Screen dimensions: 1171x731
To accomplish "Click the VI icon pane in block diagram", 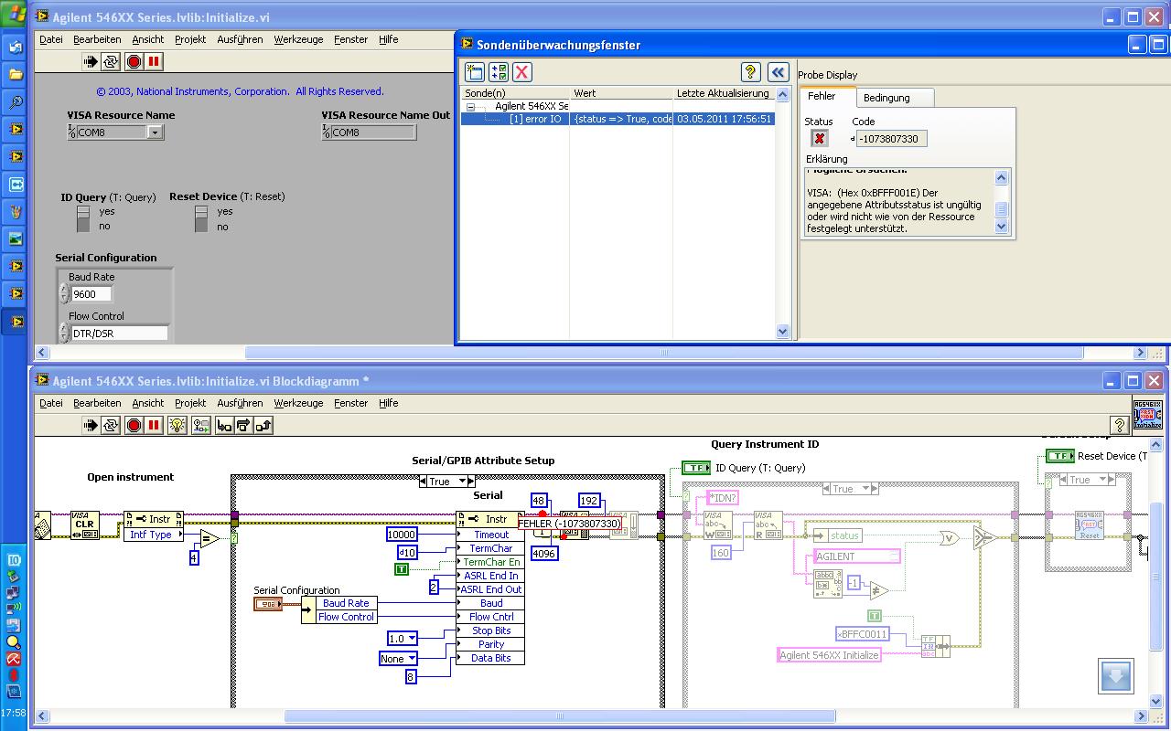I will point(1147,415).
